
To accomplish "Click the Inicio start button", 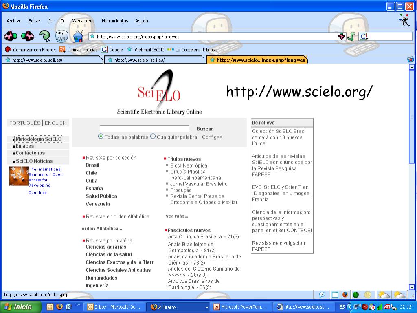I will tap(20, 307).
